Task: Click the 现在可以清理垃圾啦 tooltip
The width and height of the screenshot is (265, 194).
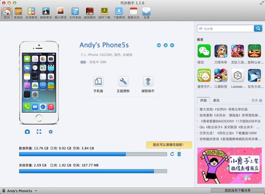Action: (x=169, y=145)
